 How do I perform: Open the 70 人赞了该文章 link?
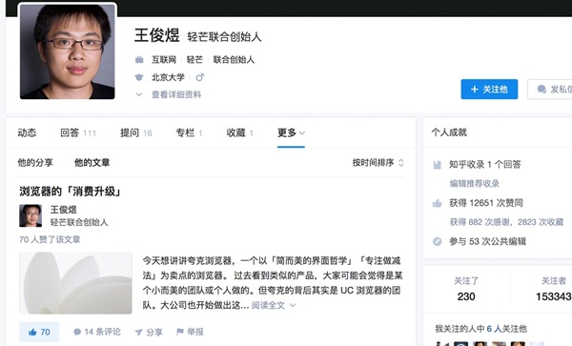pyautogui.click(x=50, y=239)
